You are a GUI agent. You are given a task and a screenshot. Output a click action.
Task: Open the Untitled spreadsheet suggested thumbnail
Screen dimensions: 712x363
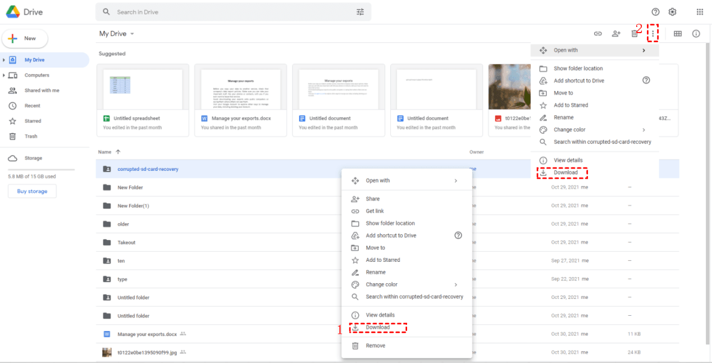143,100
